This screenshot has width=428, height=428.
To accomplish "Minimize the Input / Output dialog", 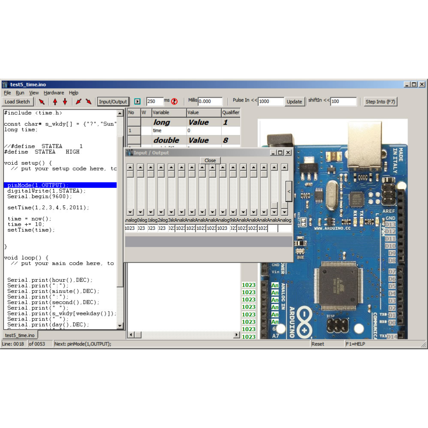I will (x=273, y=153).
